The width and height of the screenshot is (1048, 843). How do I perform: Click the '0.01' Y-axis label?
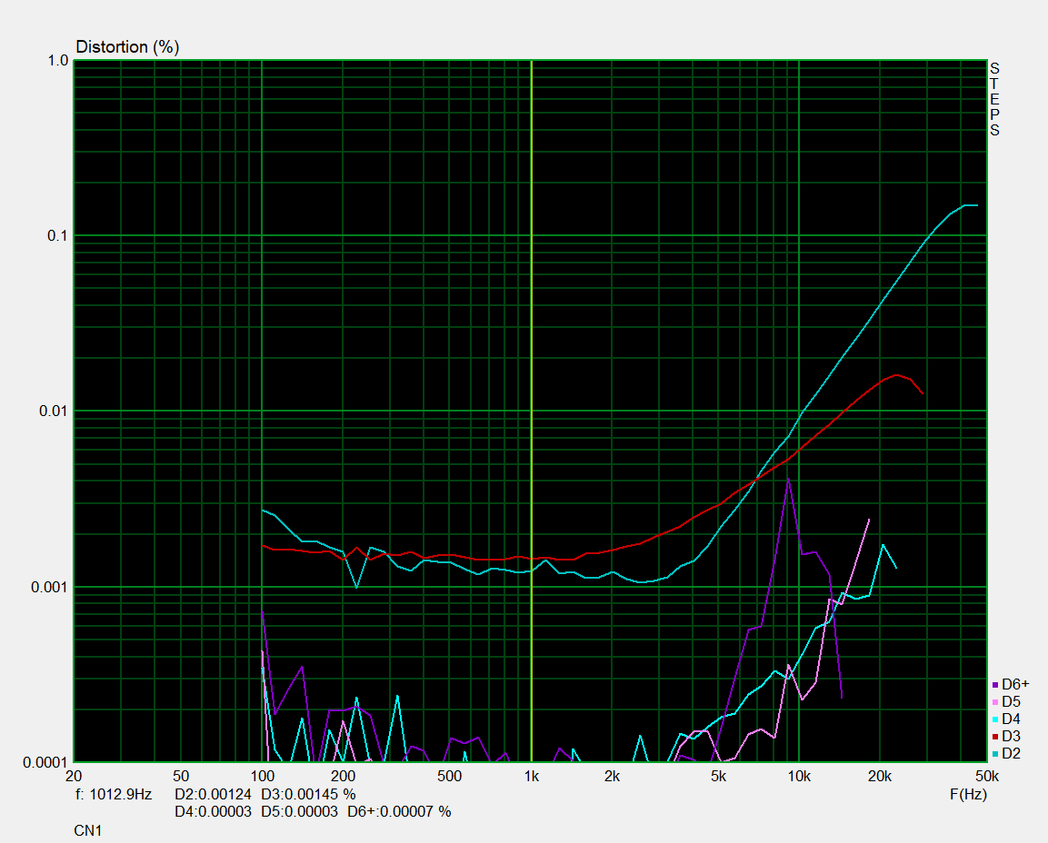[55, 411]
